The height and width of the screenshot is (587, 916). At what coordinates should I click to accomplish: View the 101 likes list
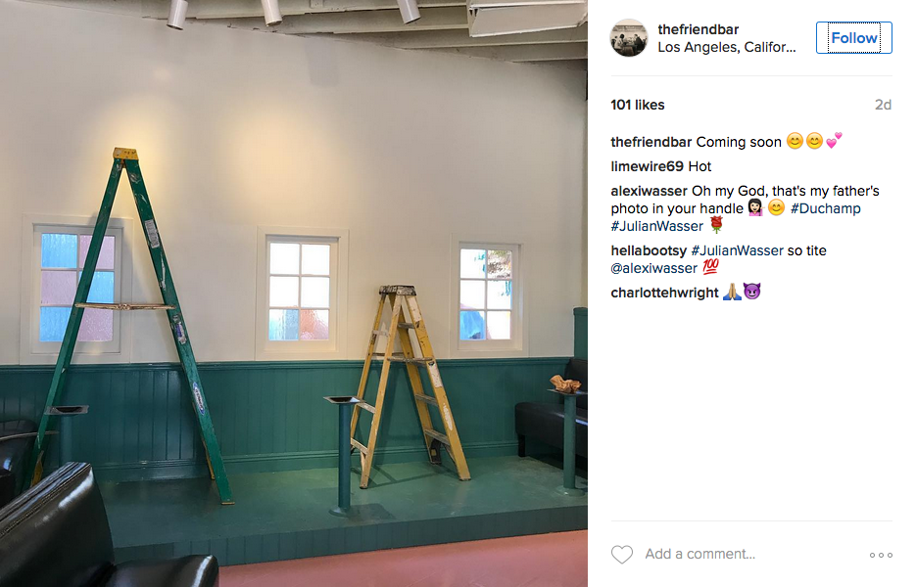coord(638,105)
